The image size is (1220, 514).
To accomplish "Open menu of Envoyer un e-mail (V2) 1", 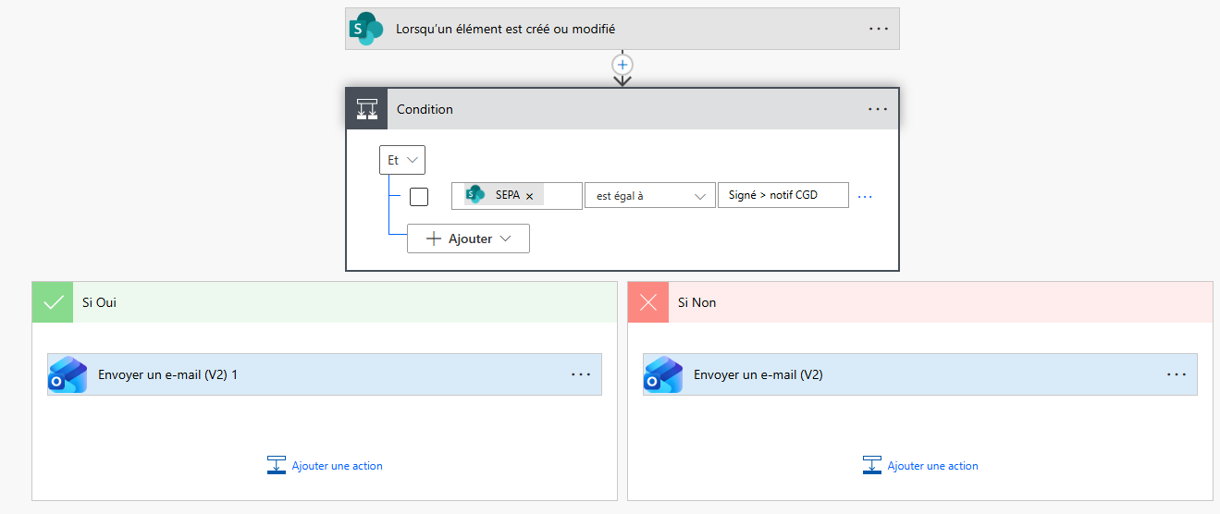I will click(x=581, y=374).
